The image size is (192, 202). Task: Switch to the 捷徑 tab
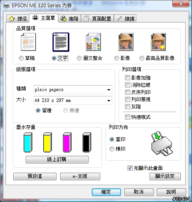point(18,18)
